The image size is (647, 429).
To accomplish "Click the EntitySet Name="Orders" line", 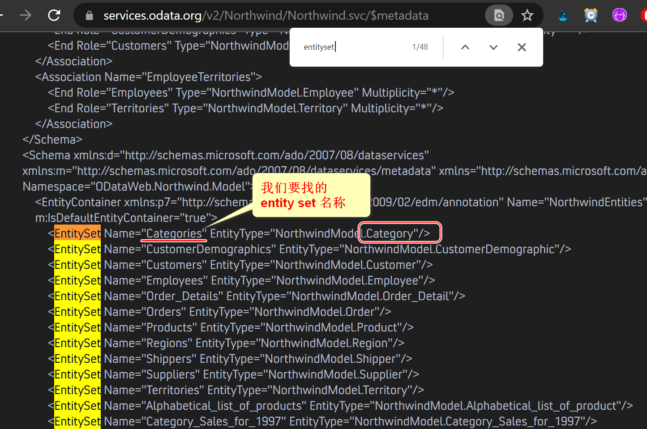I will click(219, 312).
